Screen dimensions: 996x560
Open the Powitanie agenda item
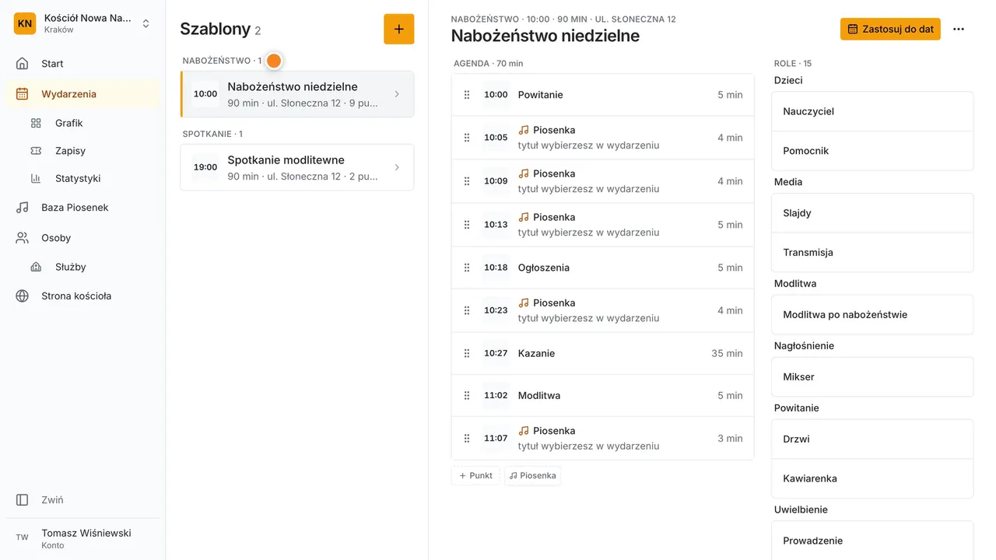(602, 95)
